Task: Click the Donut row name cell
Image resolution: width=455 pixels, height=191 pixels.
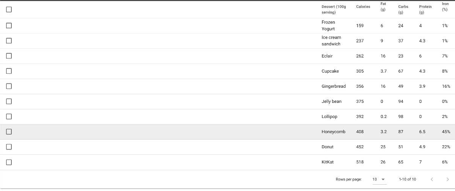Action: 328,147
